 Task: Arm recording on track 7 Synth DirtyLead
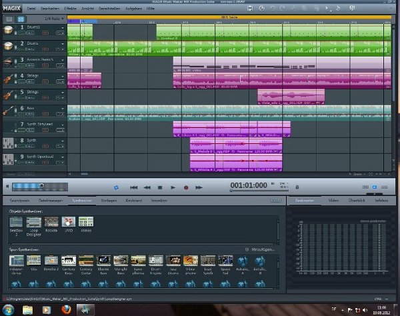pos(45,130)
